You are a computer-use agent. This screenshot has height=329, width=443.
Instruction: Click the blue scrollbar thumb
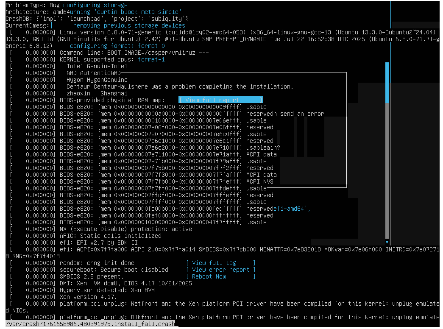tap(387, 83)
